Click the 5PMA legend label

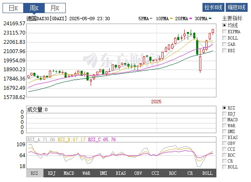point(143,19)
